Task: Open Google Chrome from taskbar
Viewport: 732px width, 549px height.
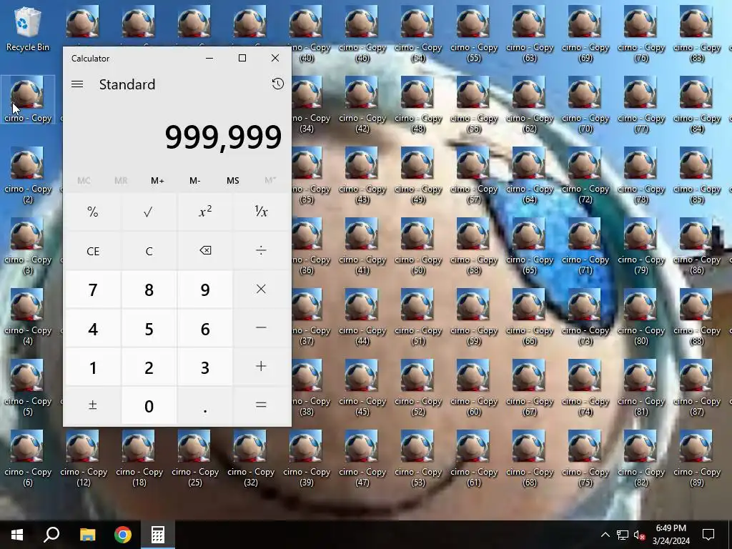Action: (123, 535)
